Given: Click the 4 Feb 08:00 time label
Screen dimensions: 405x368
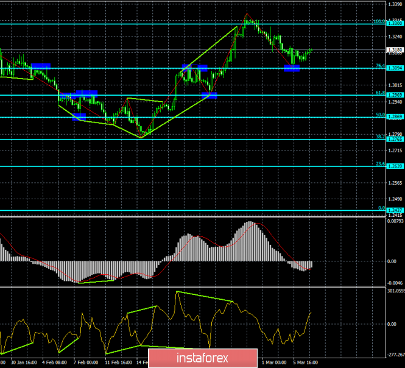Looking at the screenshot, I should click(54, 363).
